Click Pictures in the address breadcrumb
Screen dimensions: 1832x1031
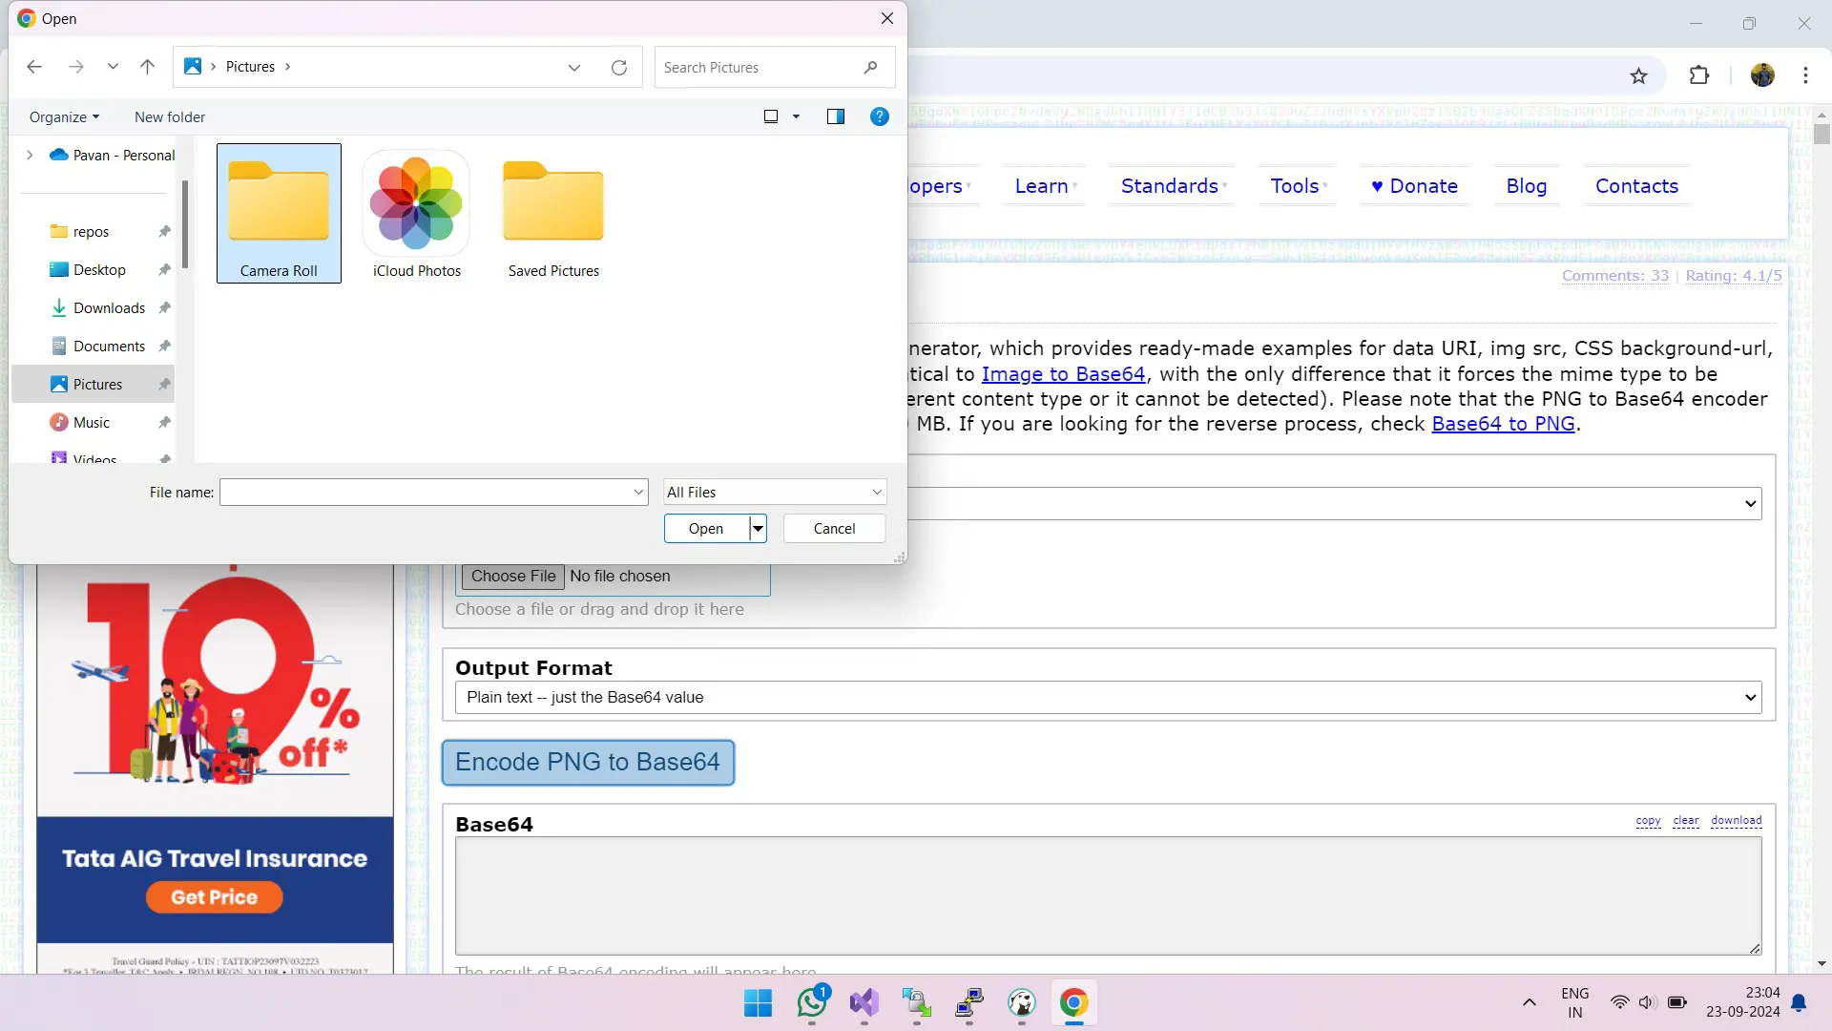[250, 67]
